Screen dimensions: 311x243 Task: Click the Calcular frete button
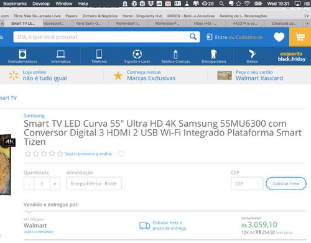286,183
